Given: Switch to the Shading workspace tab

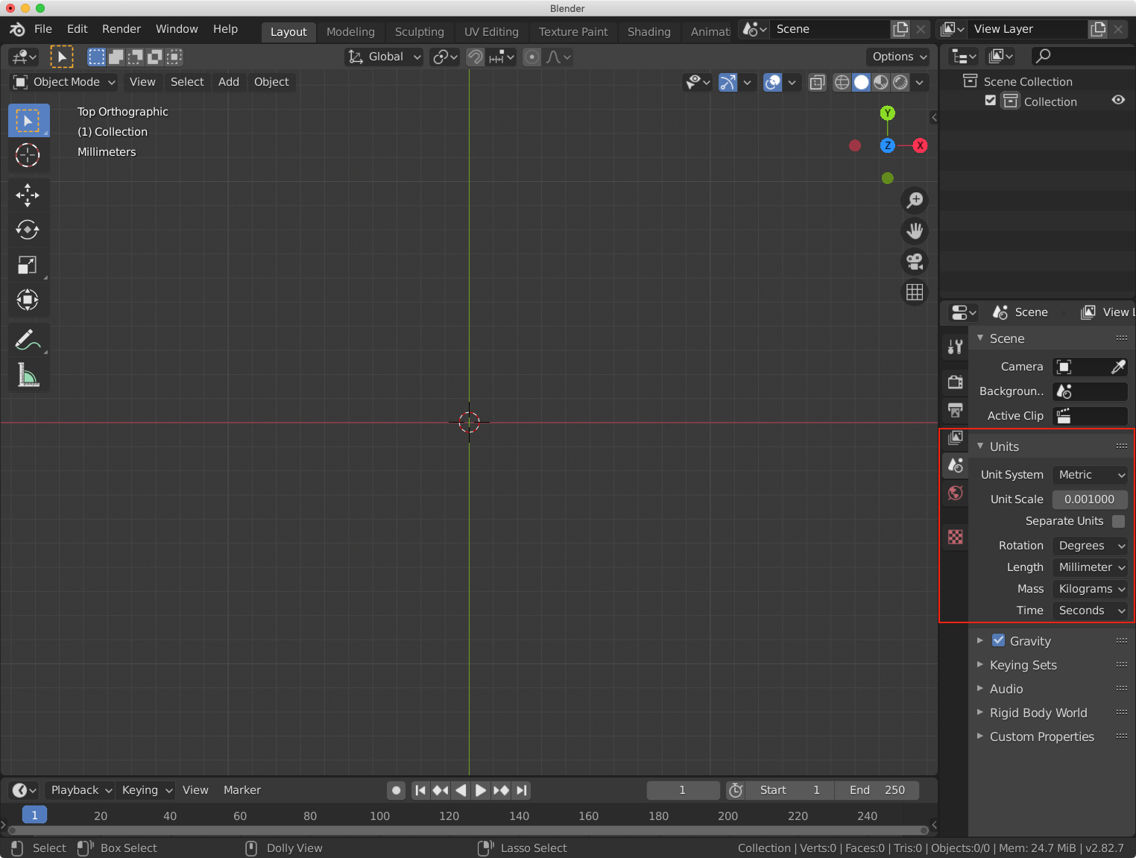Looking at the screenshot, I should pos(648,32).
